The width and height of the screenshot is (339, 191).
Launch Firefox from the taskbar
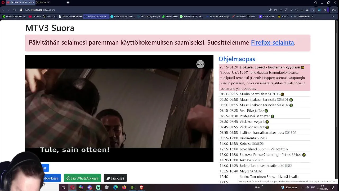124,188
